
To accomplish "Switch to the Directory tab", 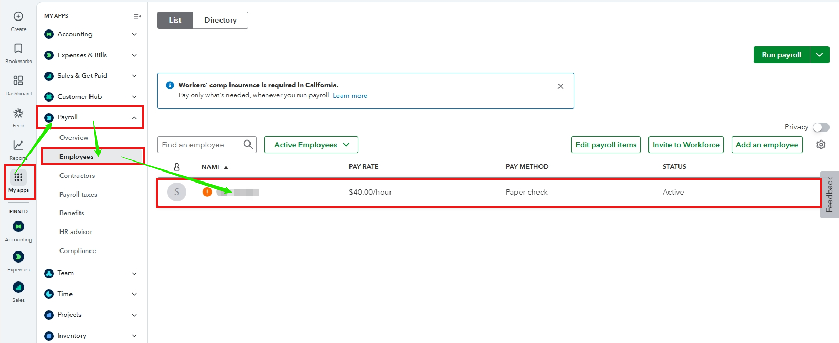I will [221, 20].
